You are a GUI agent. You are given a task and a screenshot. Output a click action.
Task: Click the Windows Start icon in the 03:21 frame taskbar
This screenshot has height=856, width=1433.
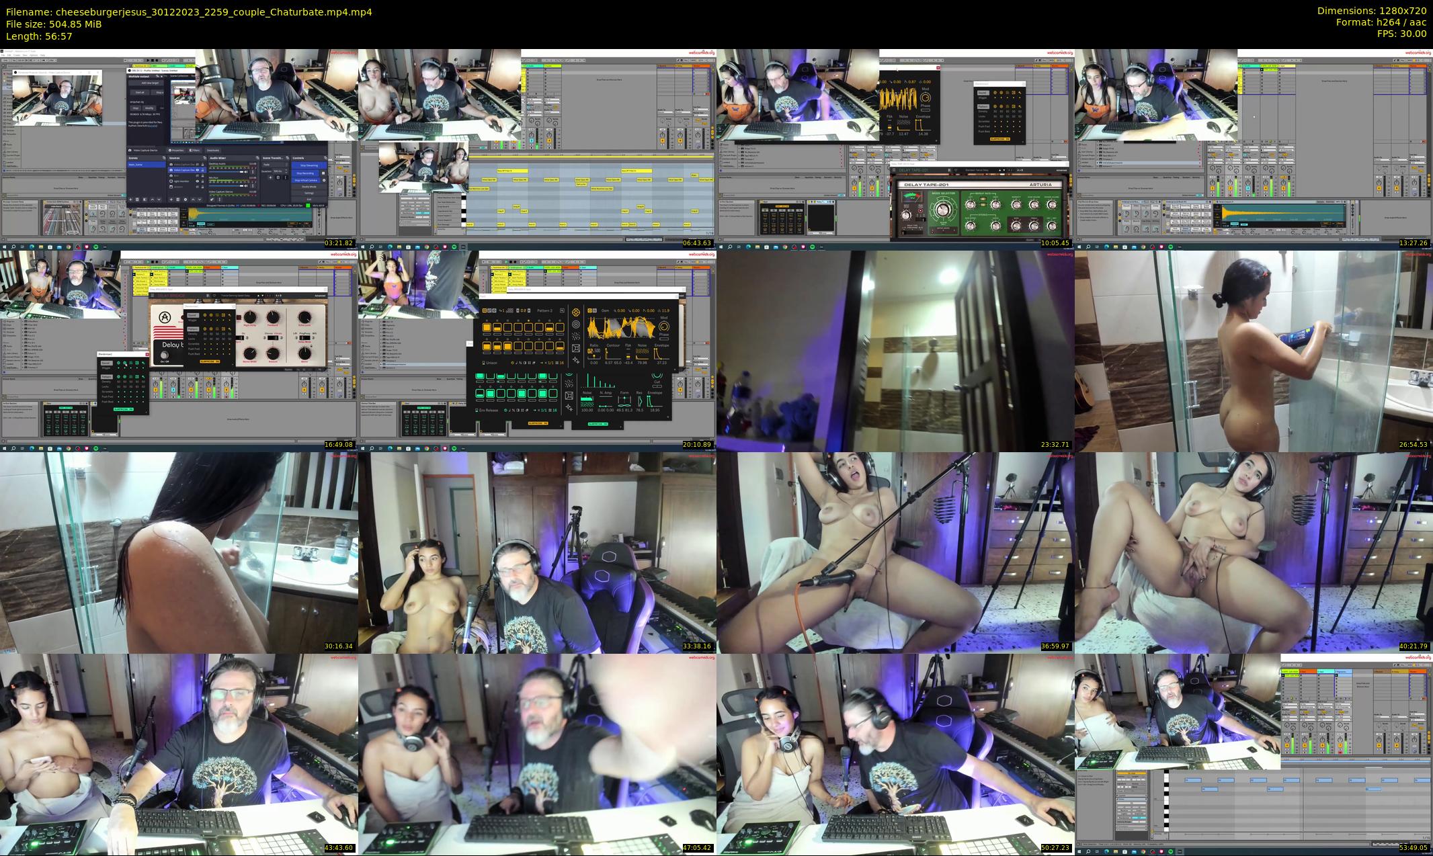tap(5, 247)
